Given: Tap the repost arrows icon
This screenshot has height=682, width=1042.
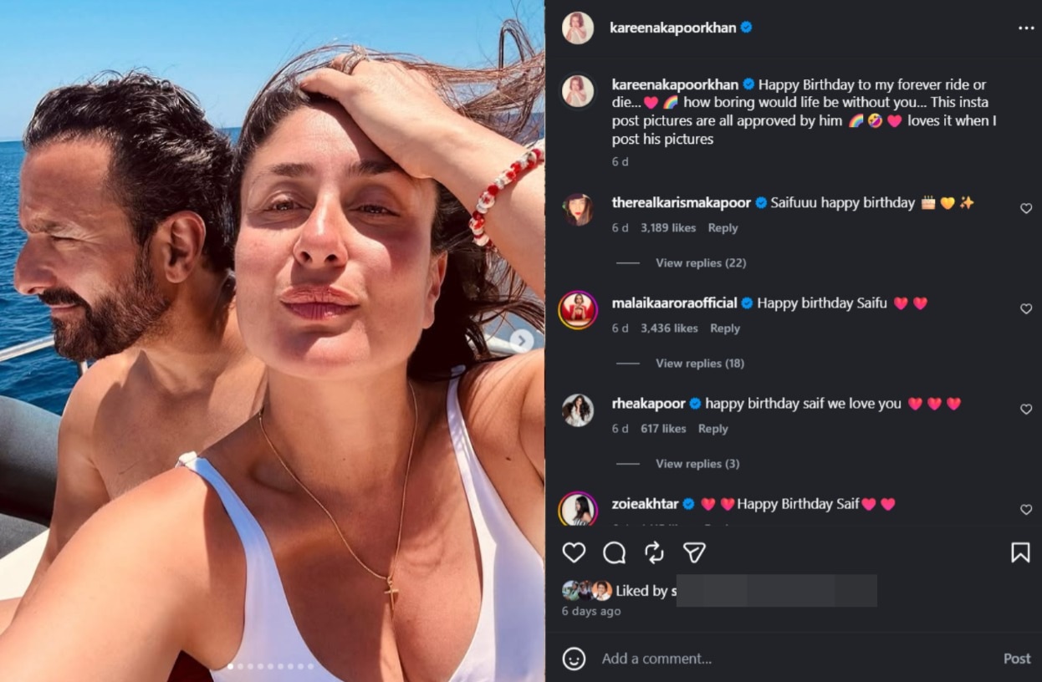Looking at the screenshot, I should pyautogui.click(x=654, y=552).
